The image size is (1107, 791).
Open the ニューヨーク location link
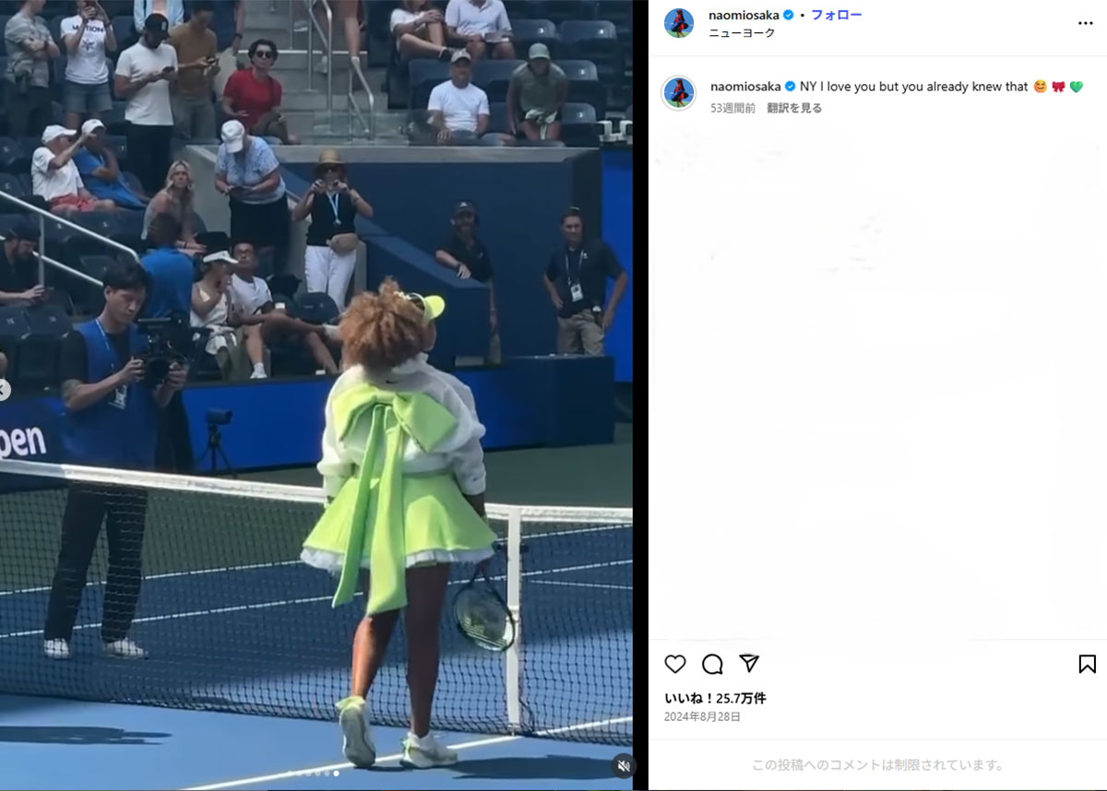(x=742, y=32)
